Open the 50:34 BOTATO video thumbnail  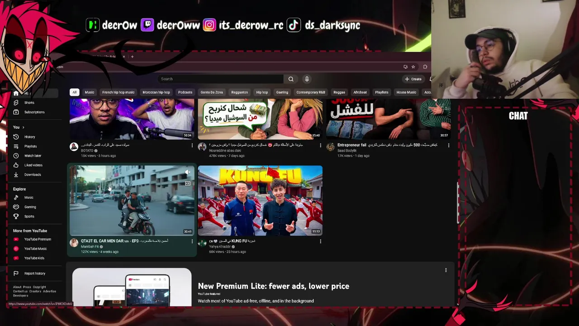132,119
